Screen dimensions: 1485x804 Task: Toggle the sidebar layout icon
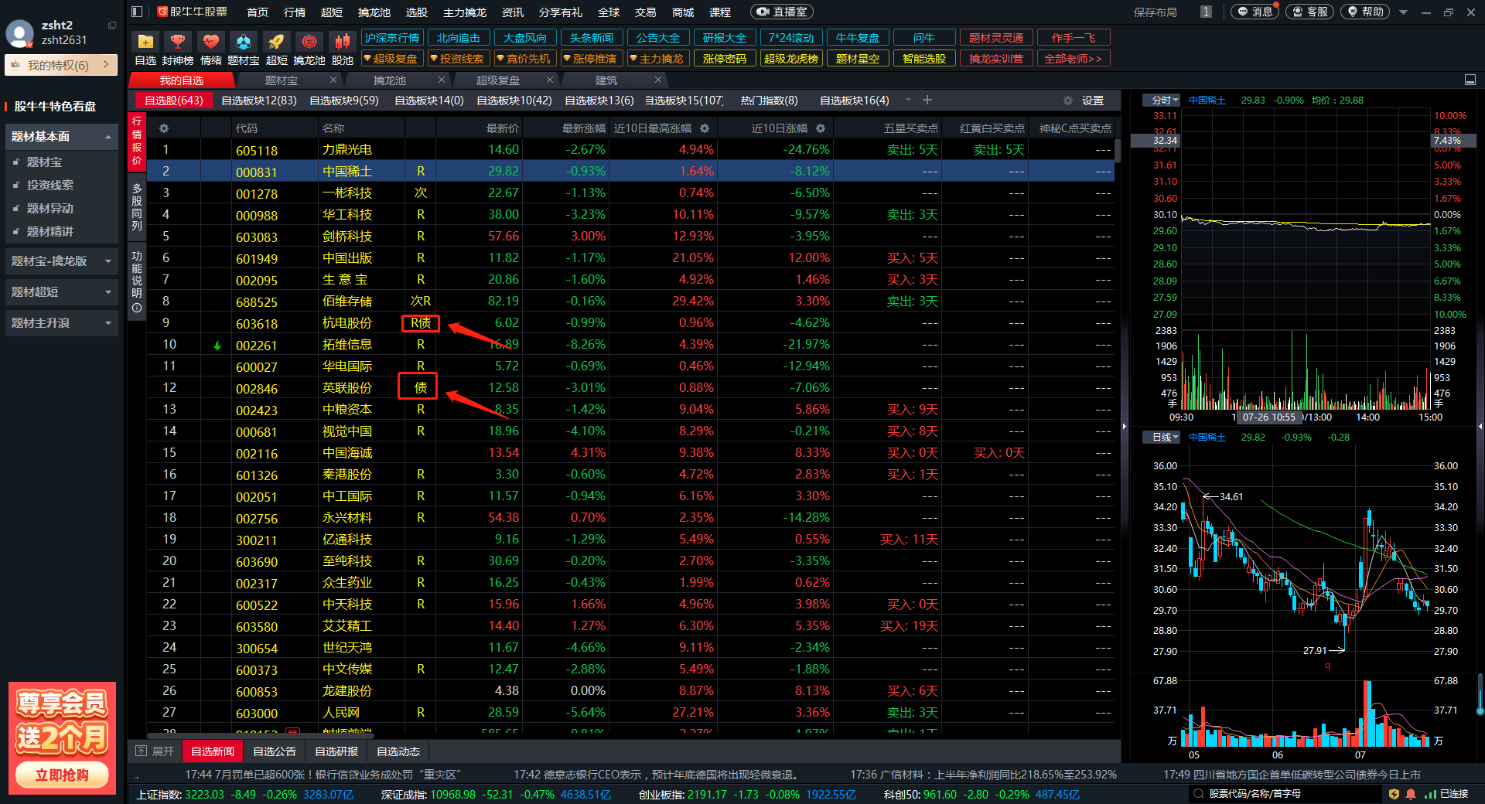point(137,12)
